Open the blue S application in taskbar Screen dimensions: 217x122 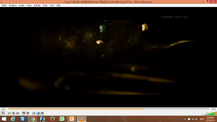click(x=43, y=119)
